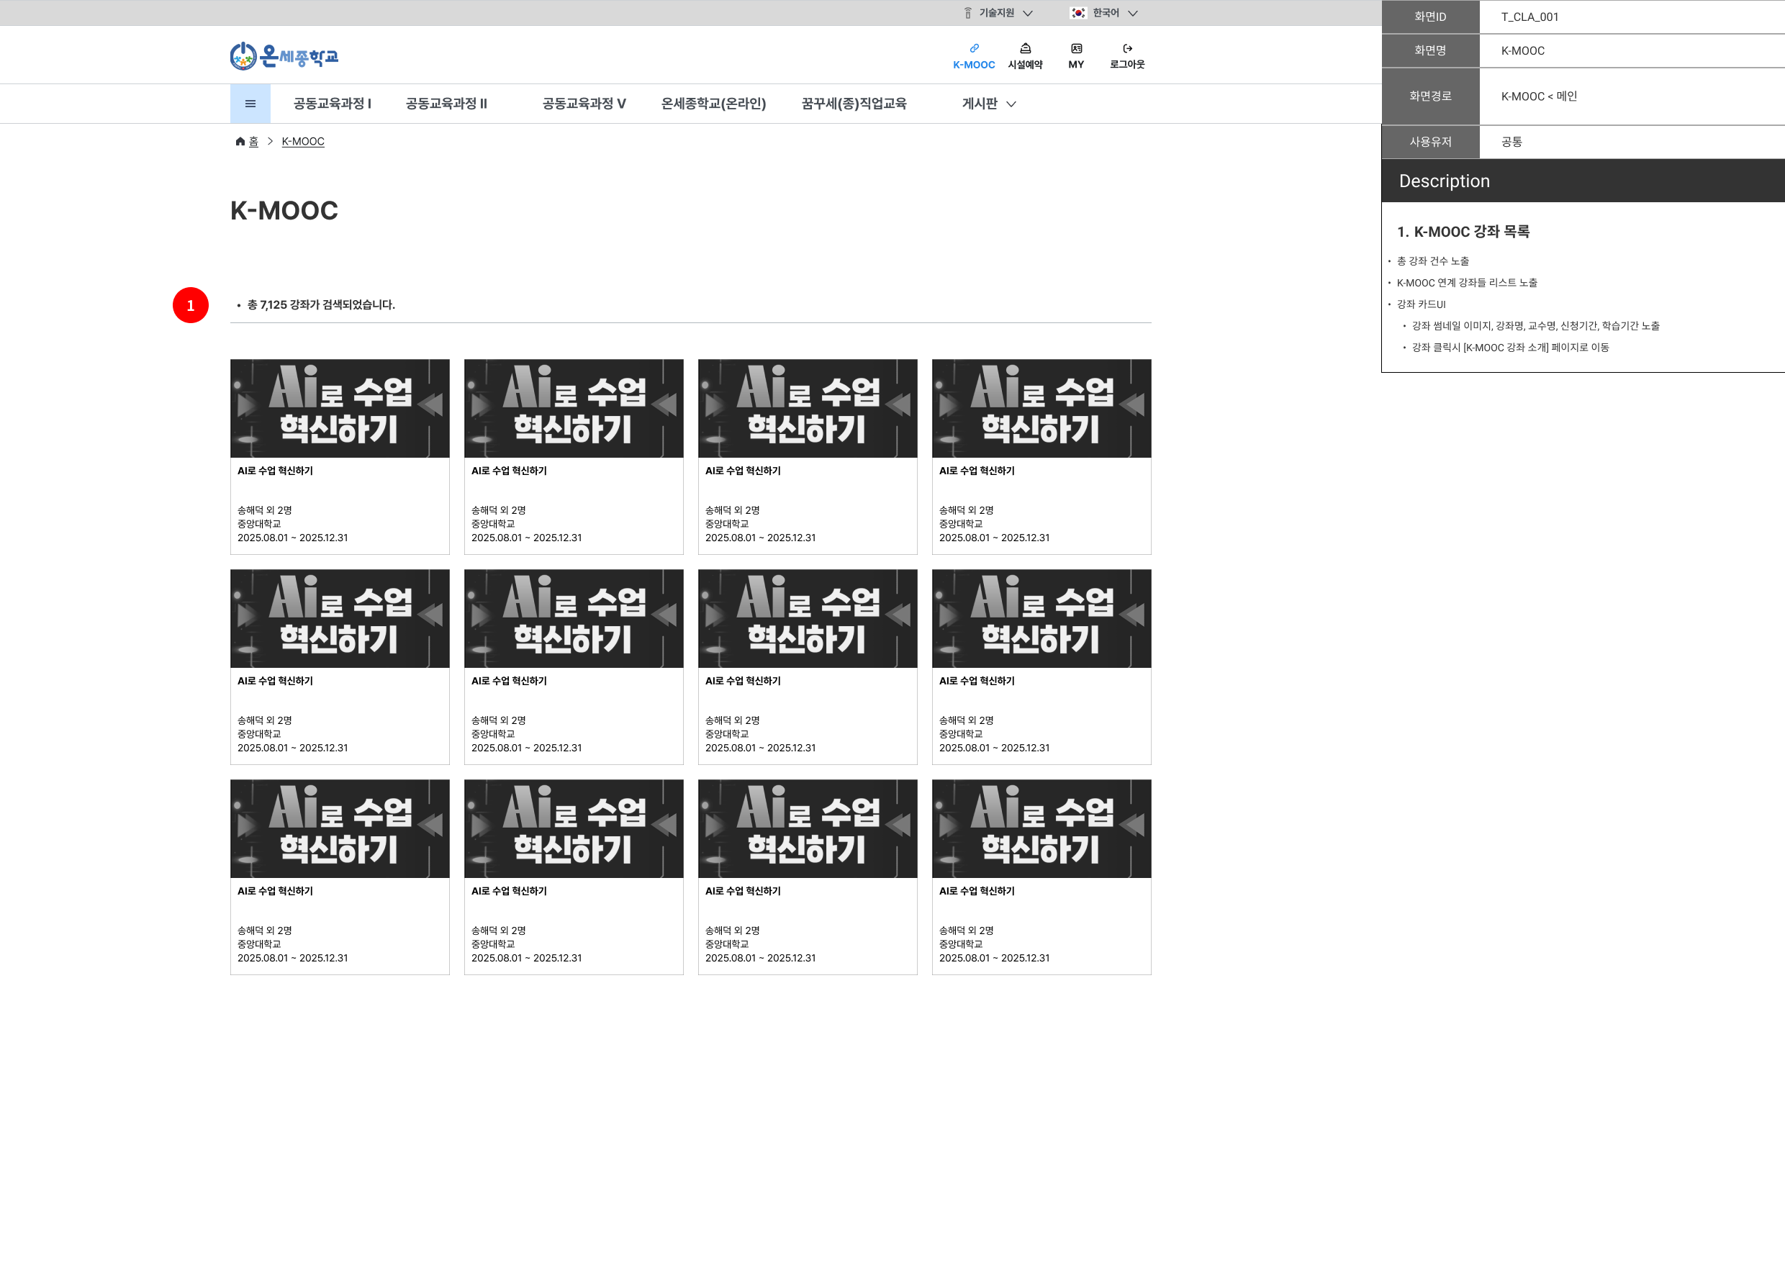Click the 온세종학교 logo
Image resolution: width=1785 pixels, height=1281 pixels.
[x=284, y=56]
